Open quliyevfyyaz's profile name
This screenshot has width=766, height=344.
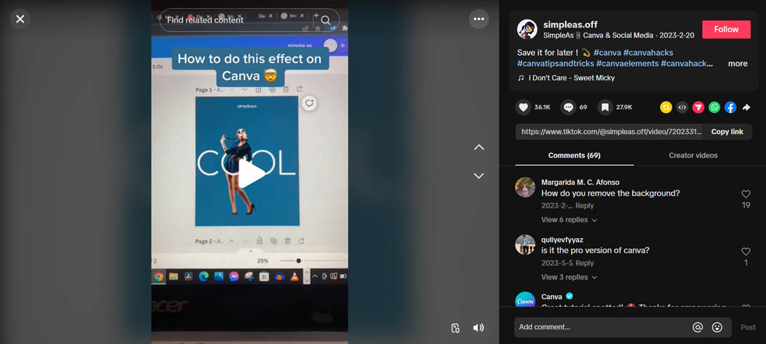click(561, 240)
